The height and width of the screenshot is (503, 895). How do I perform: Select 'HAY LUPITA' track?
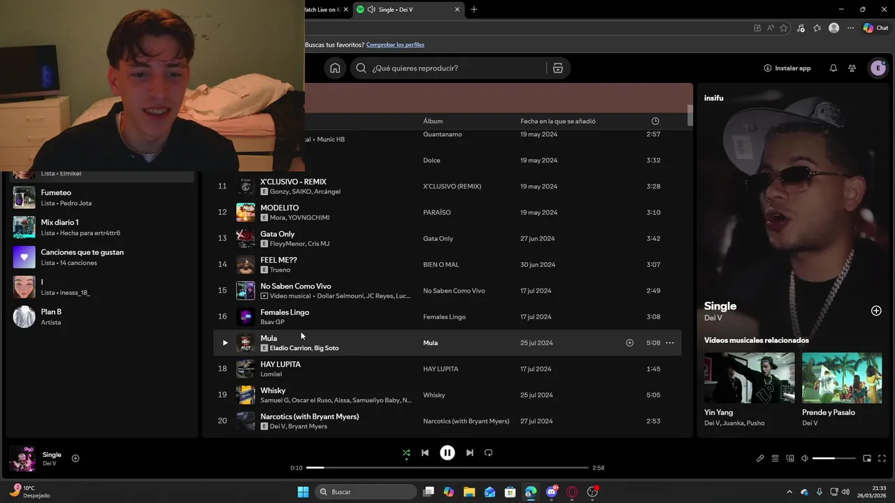tap(280, 364)
